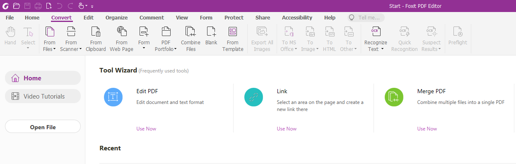Click the Merge PDF green circle icon
This screenshot has width=516, height=164.
pos(394,96)
